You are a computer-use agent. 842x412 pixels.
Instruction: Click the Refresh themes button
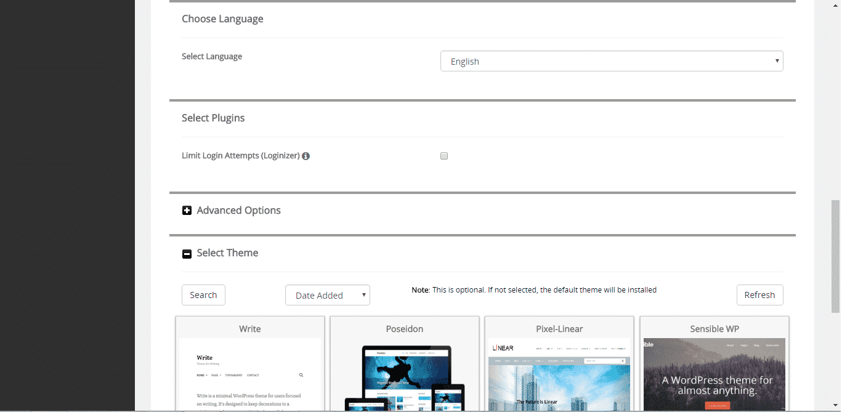click(759, 295)
